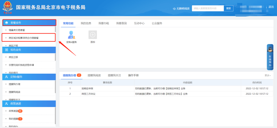Select 跨区域涉税事项综合办理套餐 in sidebar
277x128 pixels.
click(x=24, y=38)
